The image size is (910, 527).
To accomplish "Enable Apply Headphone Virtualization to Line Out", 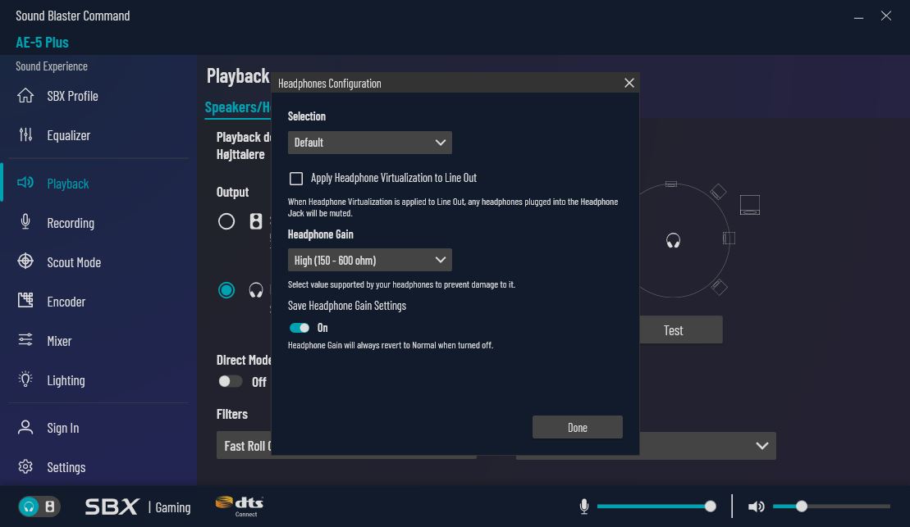I will (296, 178).
